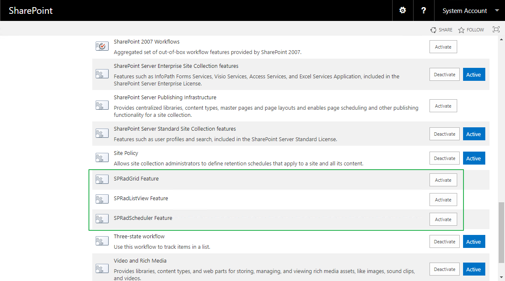Select the 'Site Policy' title text
The width and height of the screenshot is (505, 281).
click(126, 153)
